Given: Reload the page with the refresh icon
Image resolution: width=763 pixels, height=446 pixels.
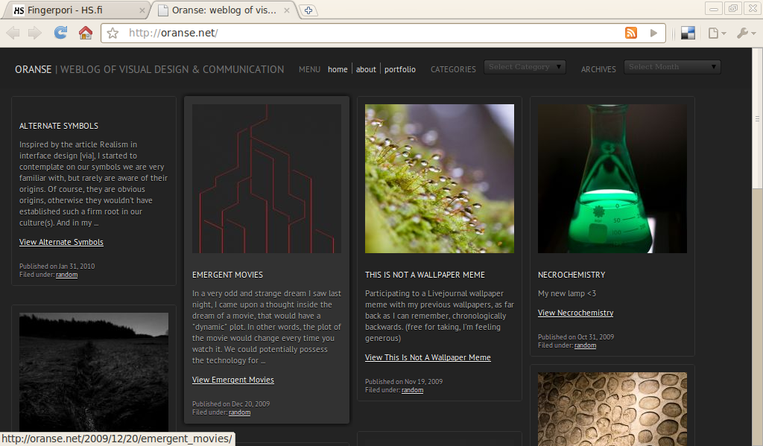Looking at the screenshot, I should click(x=60, y=33).
